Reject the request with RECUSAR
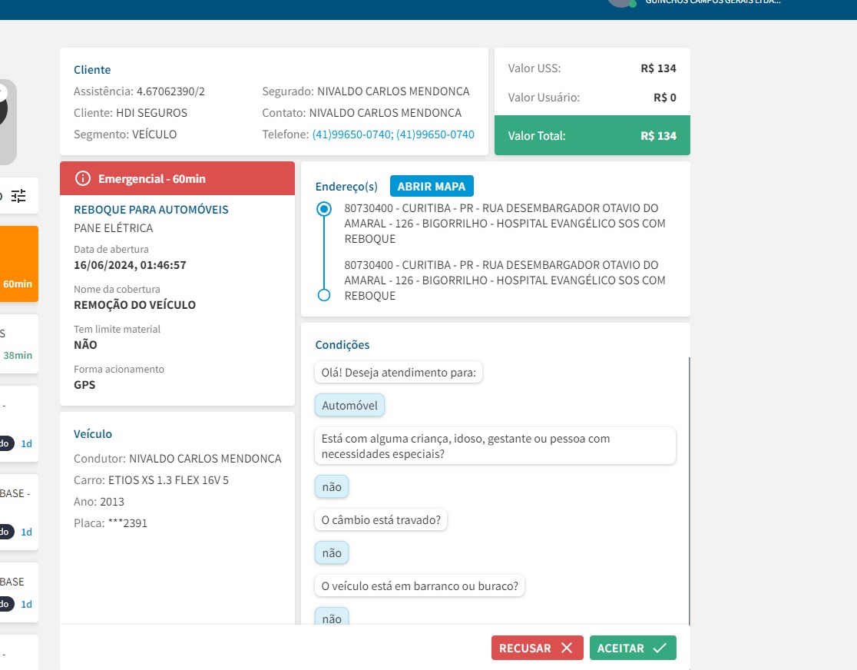Image resolution: width=857 pixels, height=670 pixels. pyautogui.click(x=538, y=648)
